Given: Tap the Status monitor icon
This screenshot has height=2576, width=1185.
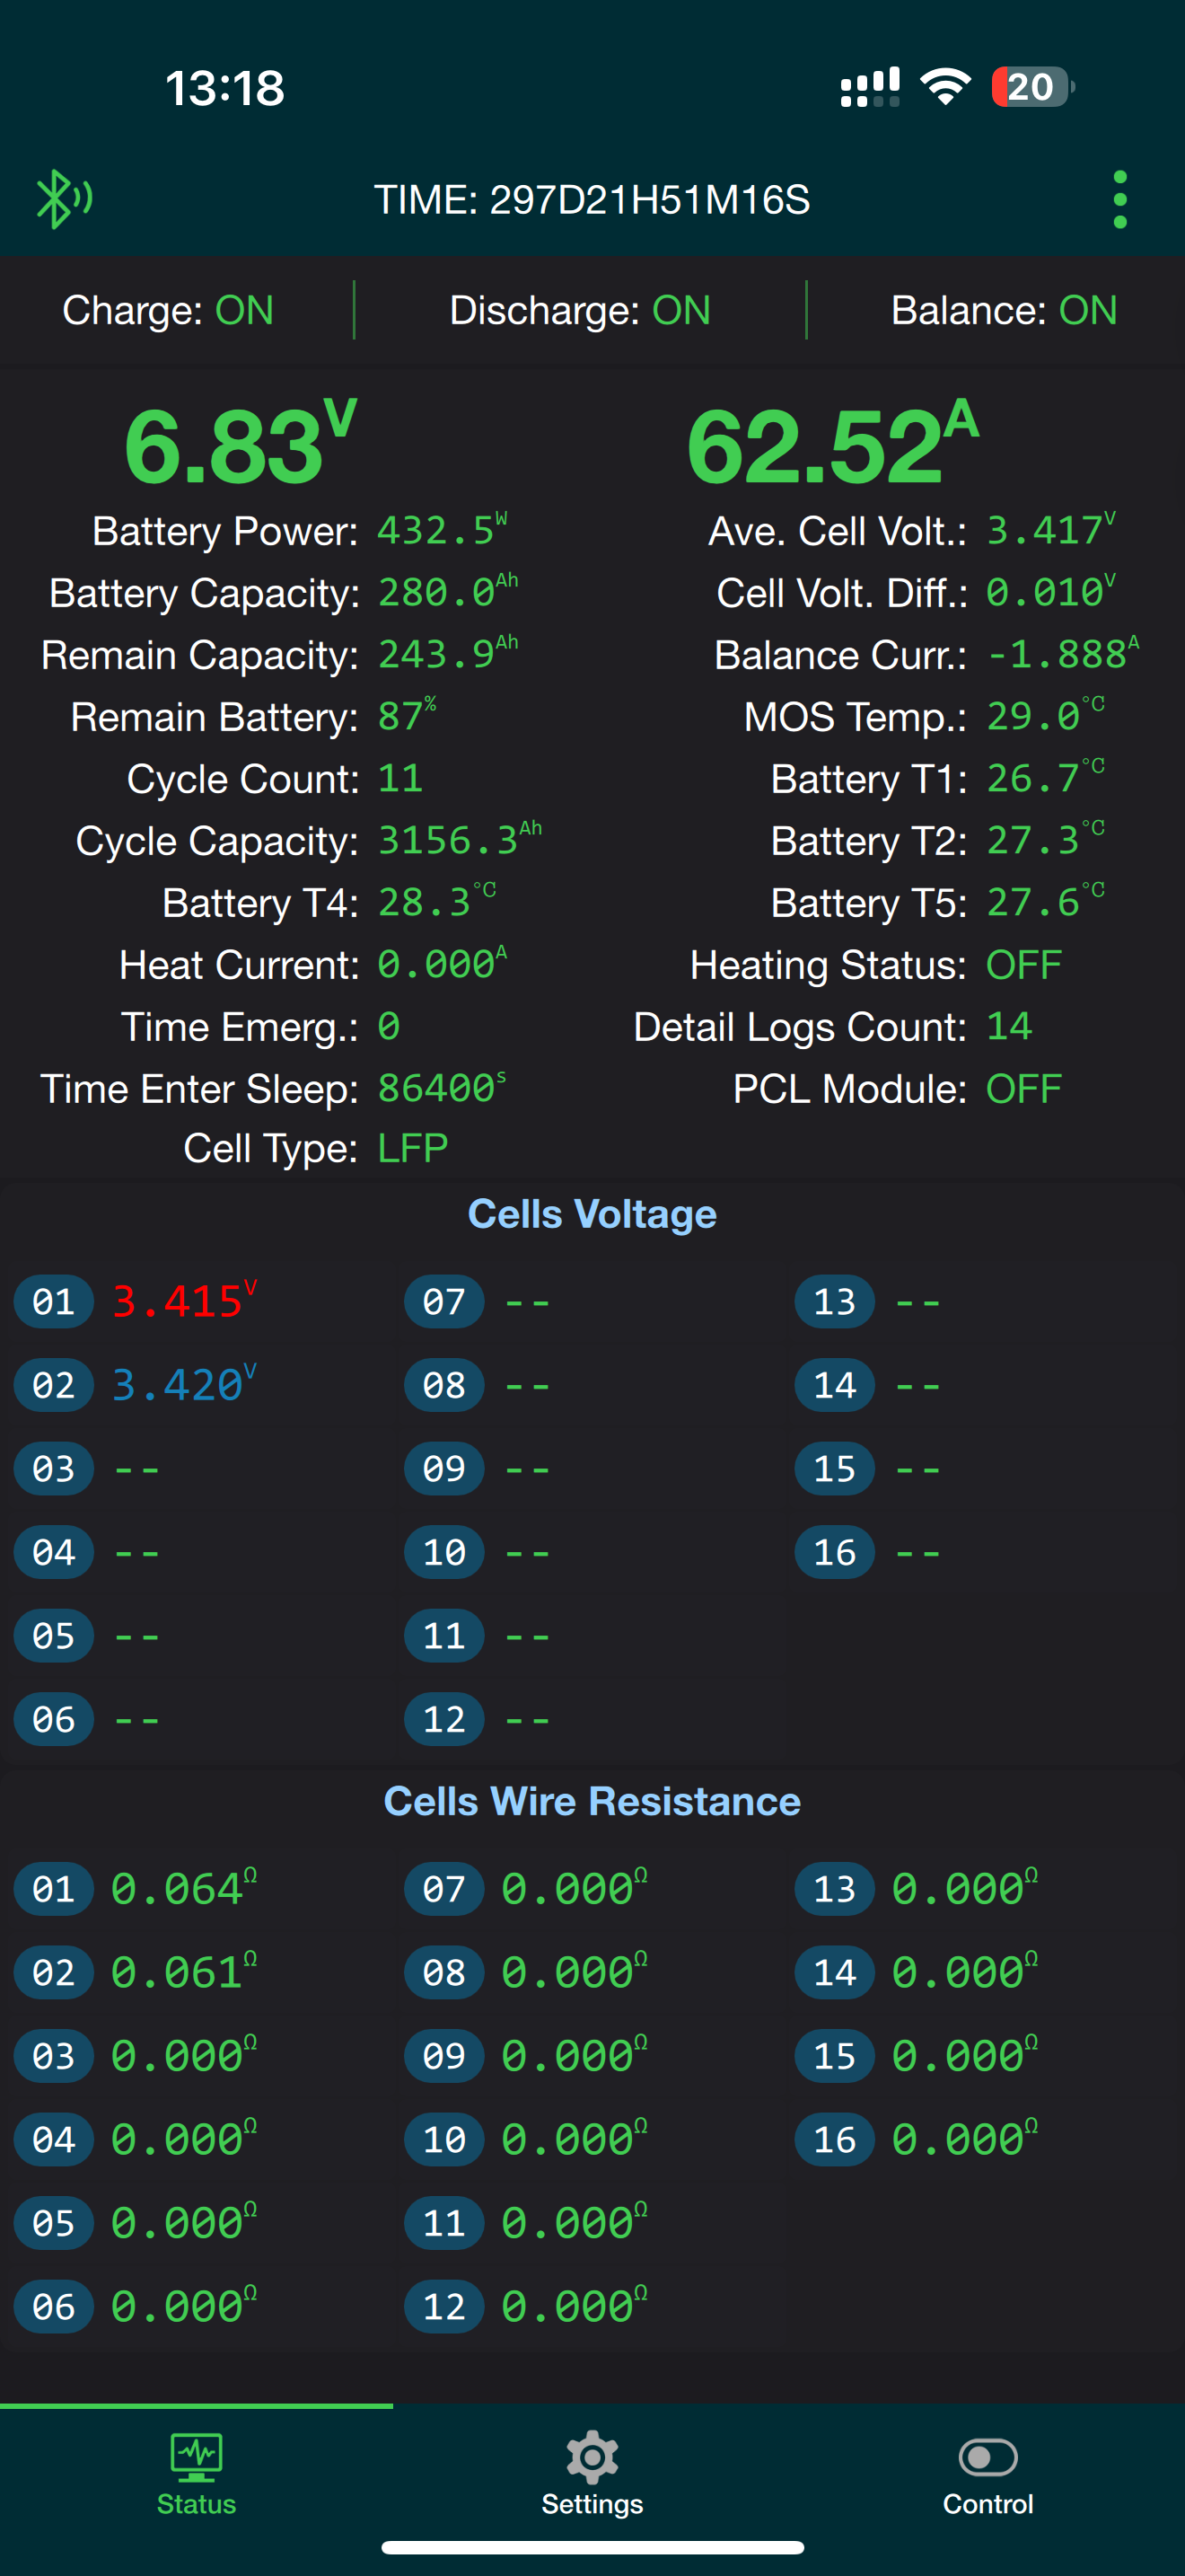Looking at the screenshot, I should point(197,2457).
